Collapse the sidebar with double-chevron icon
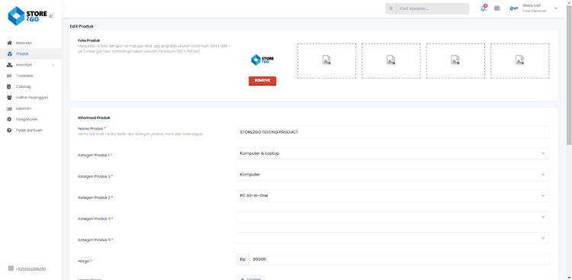This screenshot has width=572, height=280. [51, 16]
